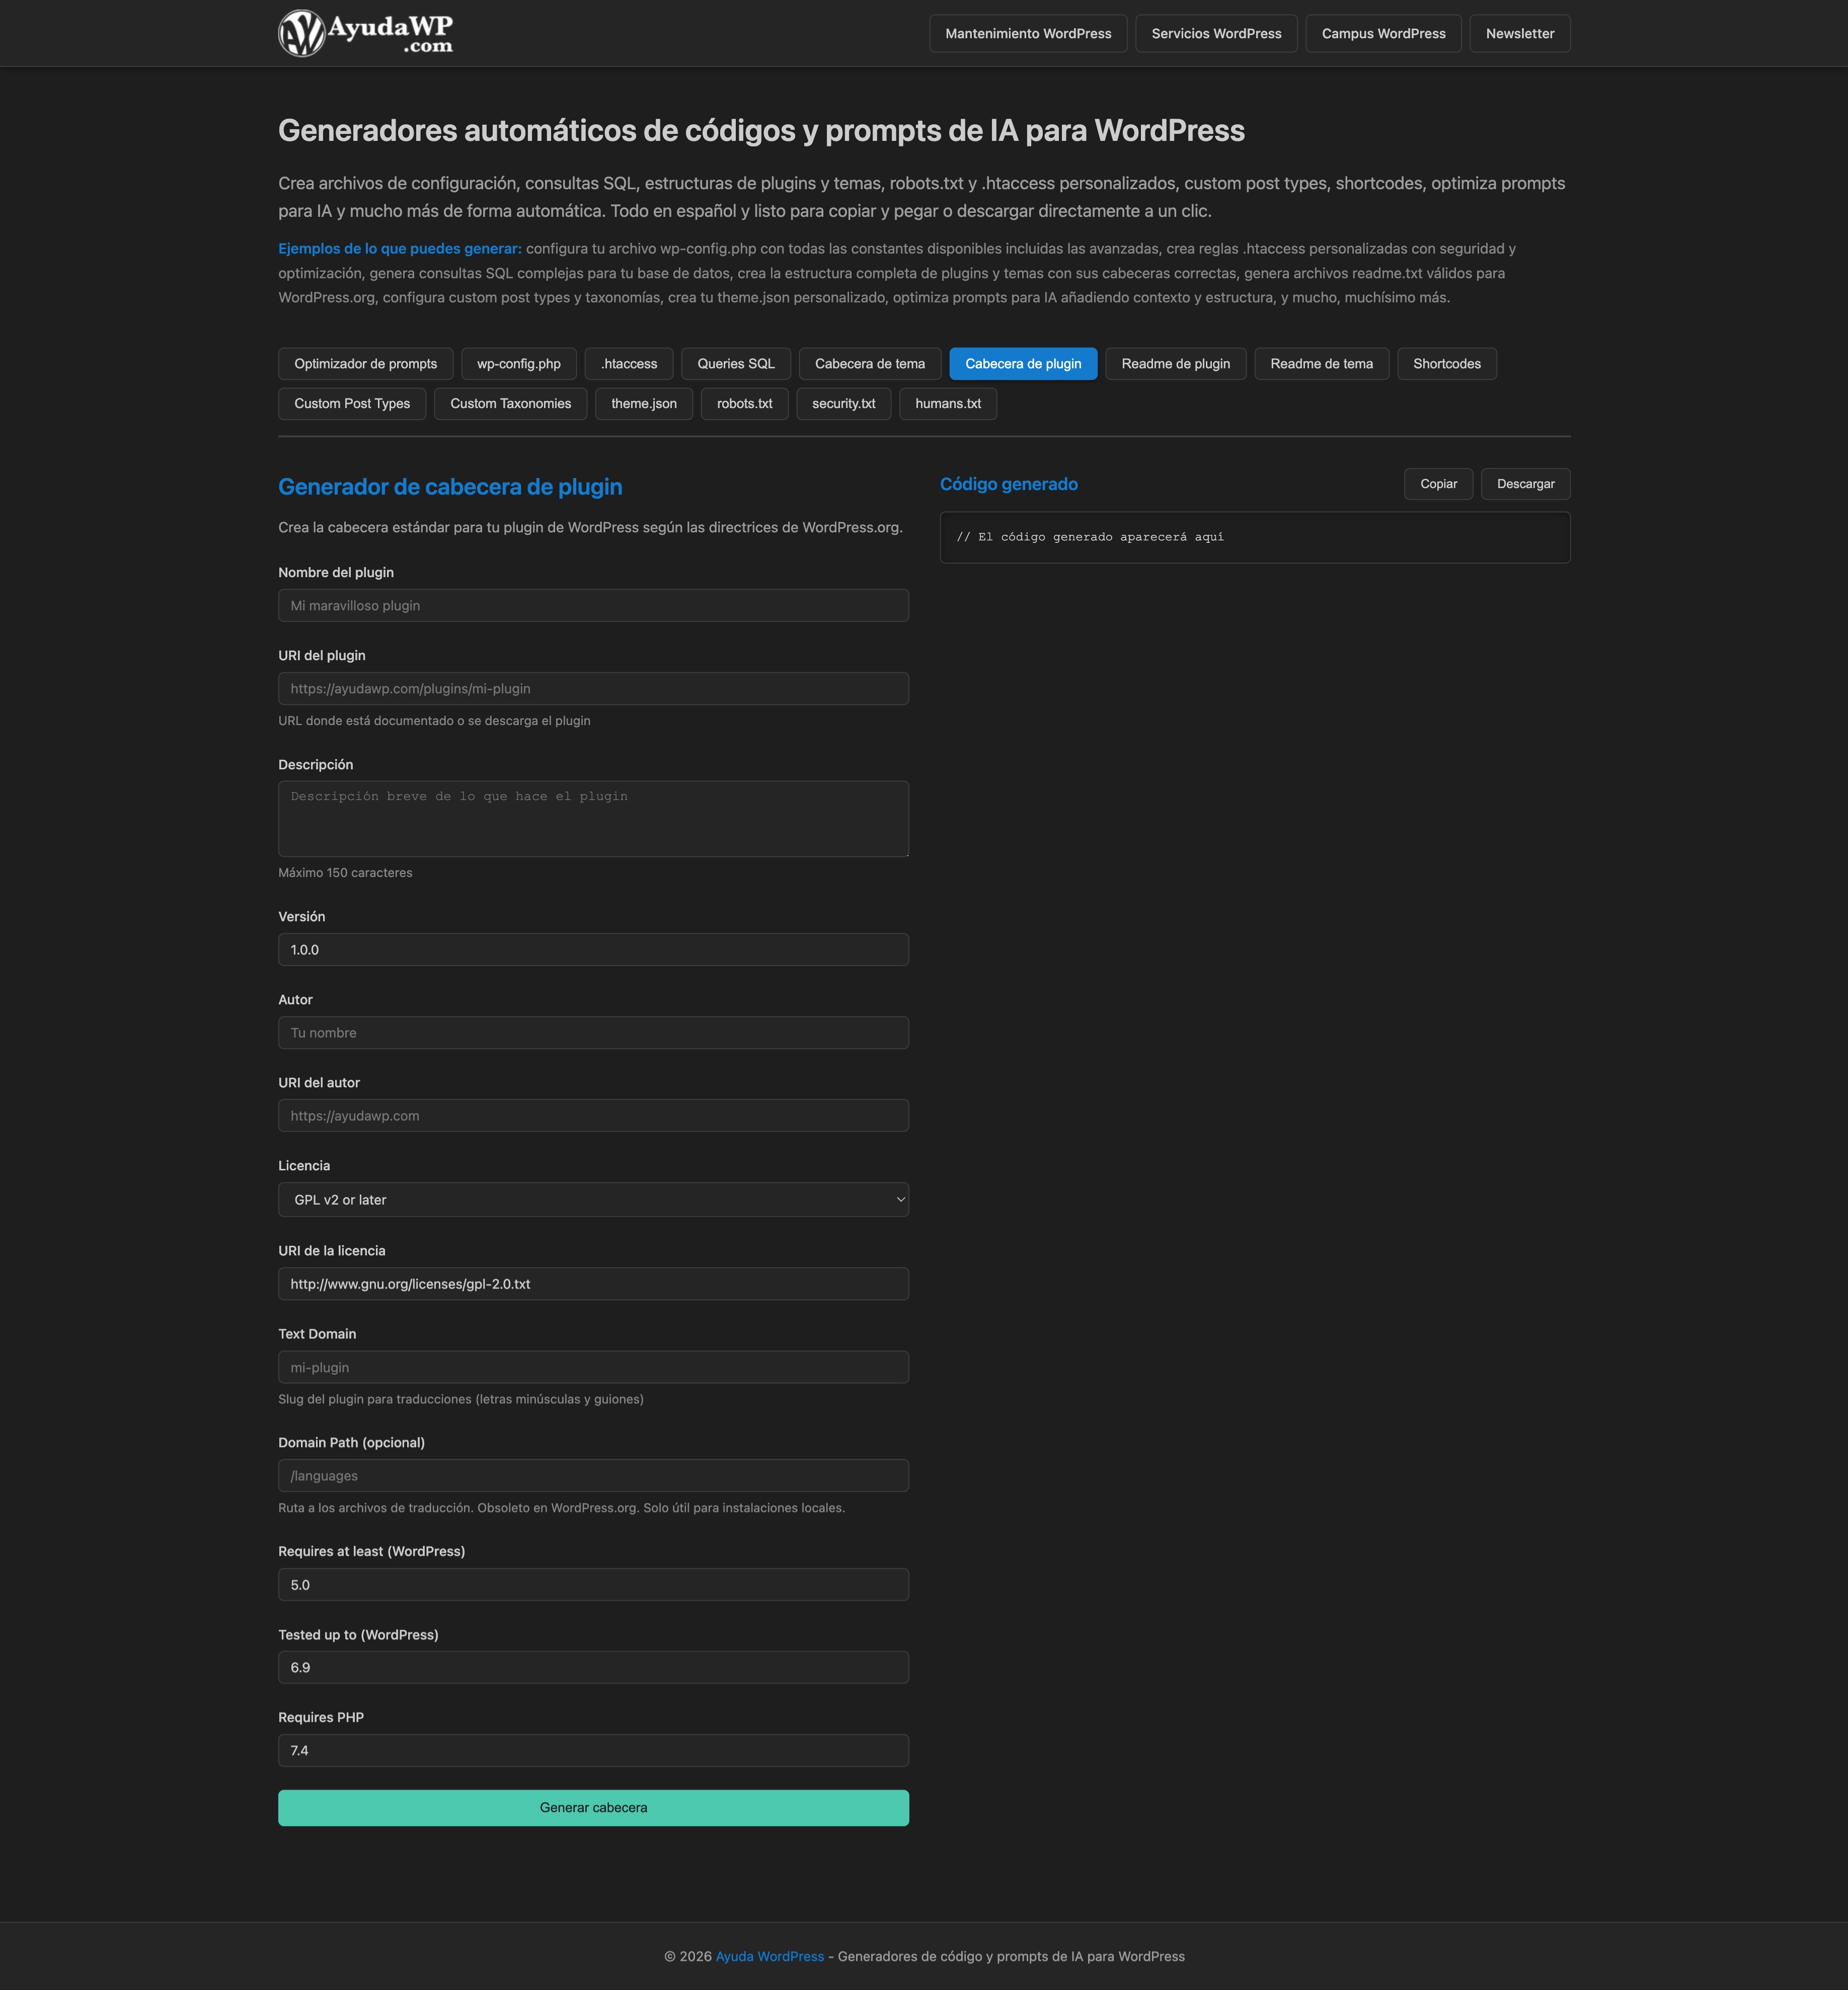Open the .htaccess generator tab
Screen dimensions: 1848x1990
pos(629,364)
